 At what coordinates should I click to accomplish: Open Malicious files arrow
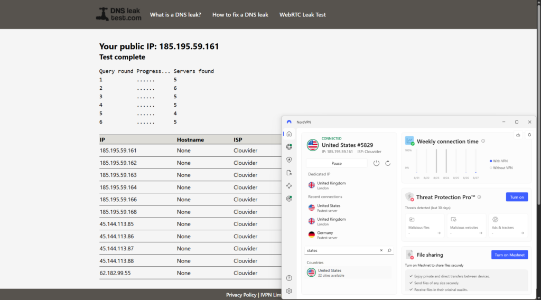point(439,233)
